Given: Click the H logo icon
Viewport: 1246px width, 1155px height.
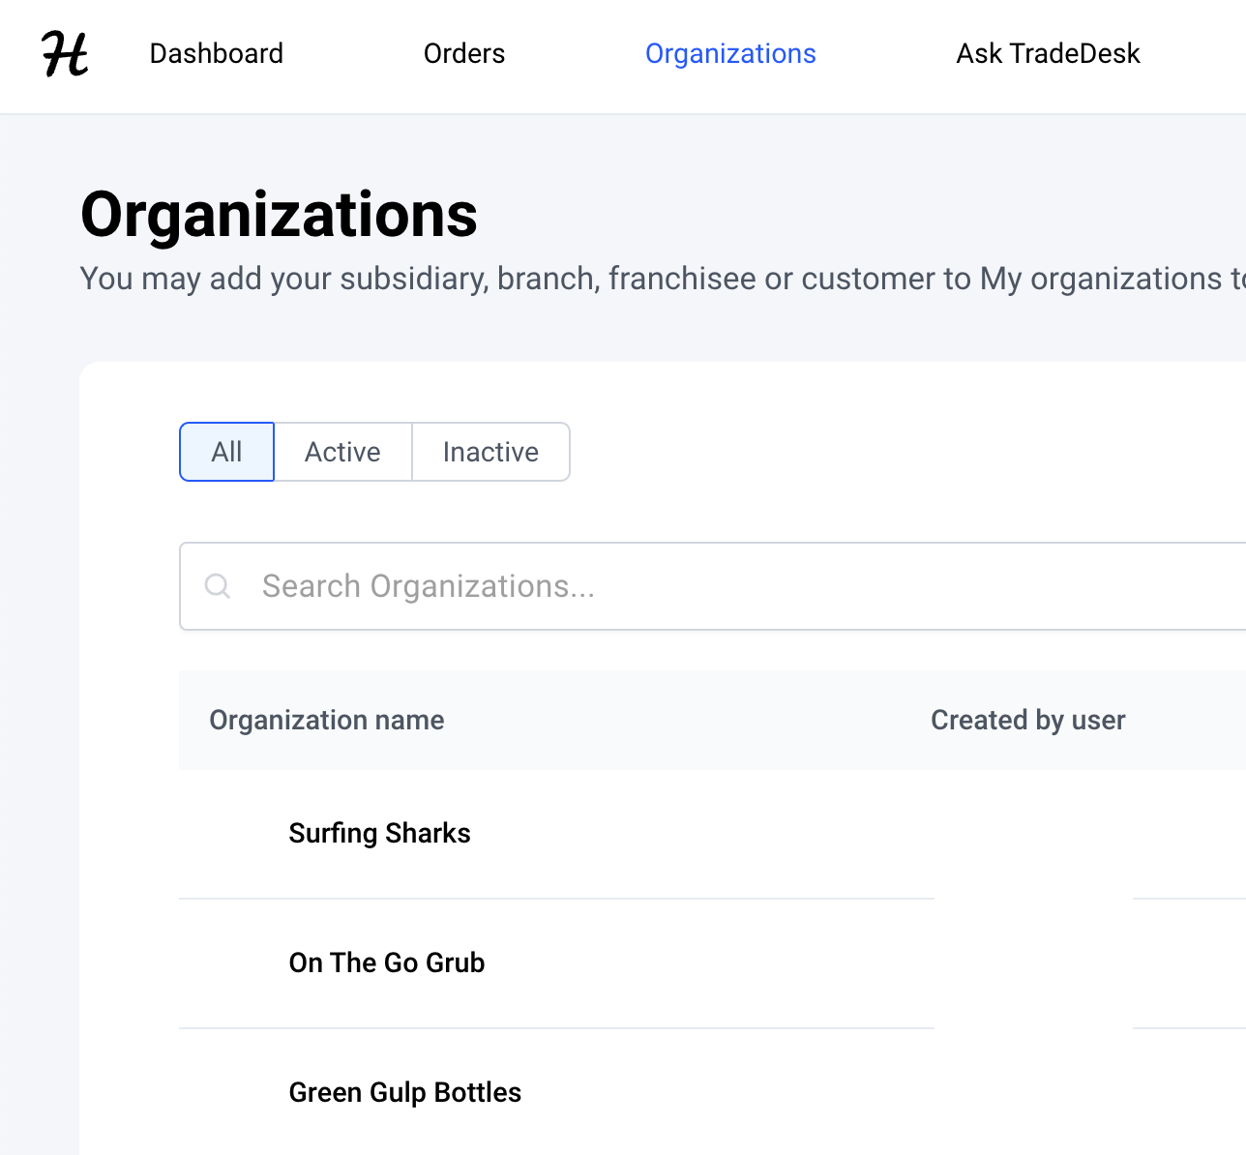Looking at the screenshot, I should click(65, 54).
